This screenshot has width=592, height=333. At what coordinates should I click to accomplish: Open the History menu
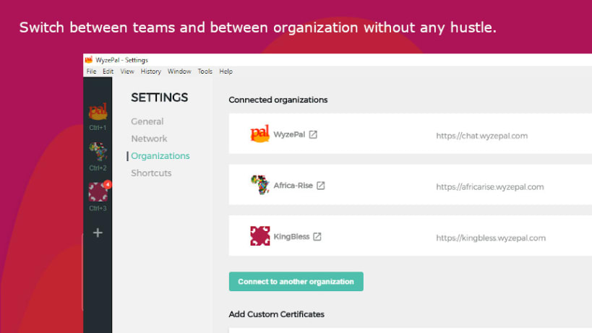150,72
